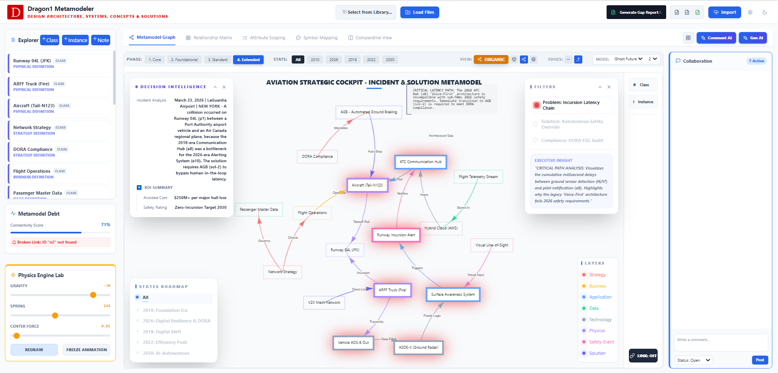This screenshot has height=373, width=778.
Task: Click the collaboration chat icon showing 7 Active
Action: click(x=678, y=61)
